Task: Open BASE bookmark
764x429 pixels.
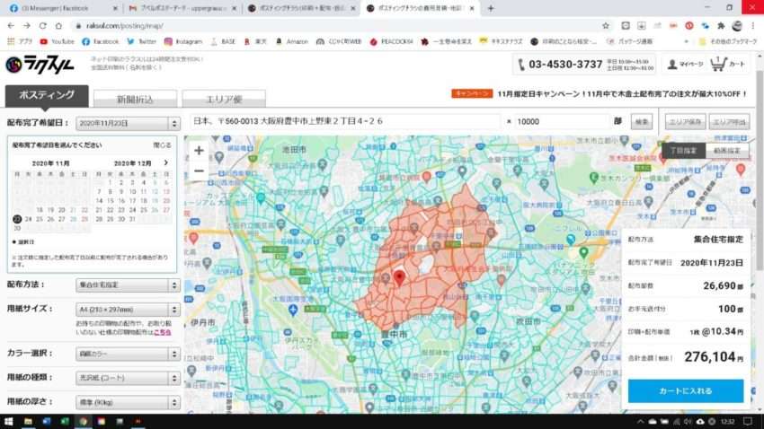Action: [223, 42]
